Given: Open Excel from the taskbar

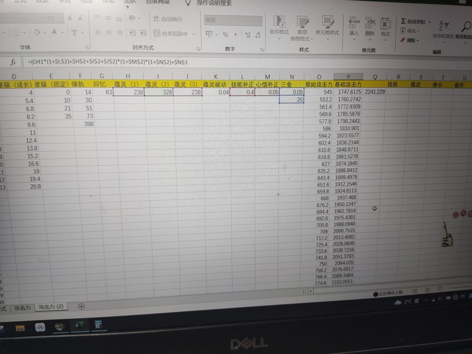Looking at the screenshot, I should [x=80, y=326].
